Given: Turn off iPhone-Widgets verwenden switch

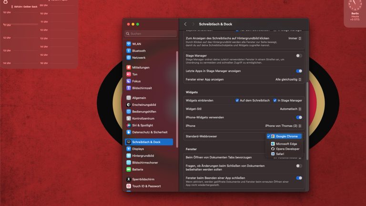Looking at the screenshot, I should pos(299,117).
